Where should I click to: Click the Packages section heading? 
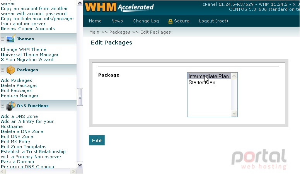tap(27, 70)
